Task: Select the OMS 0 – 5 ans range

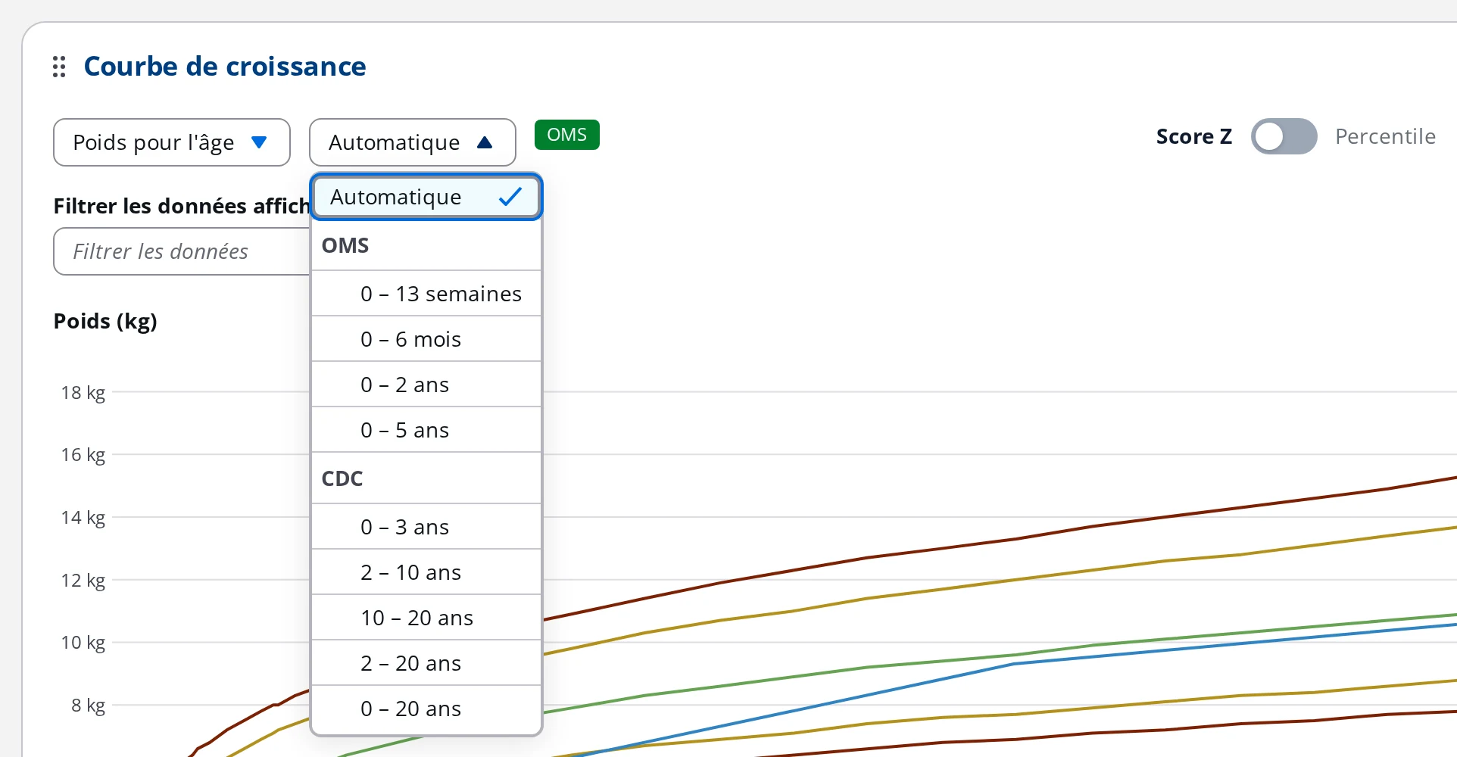Action: 426,430
